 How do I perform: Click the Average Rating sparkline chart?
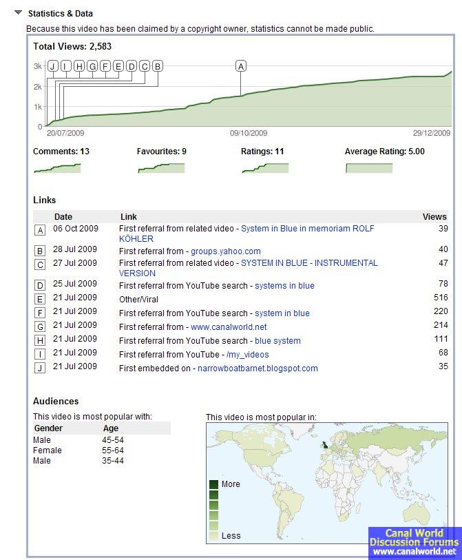(368, 168)
